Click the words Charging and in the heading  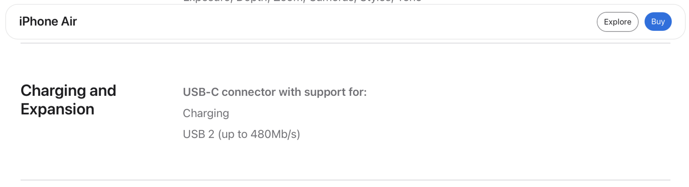pyautogui.click(x=68, y=90)
